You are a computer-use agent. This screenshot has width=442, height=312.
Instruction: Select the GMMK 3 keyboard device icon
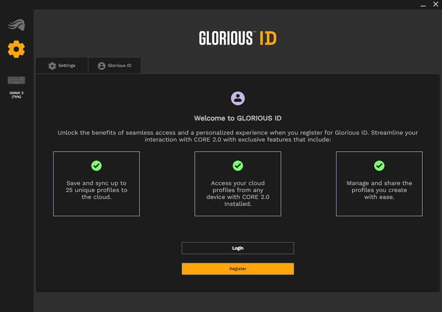point(16,80)
